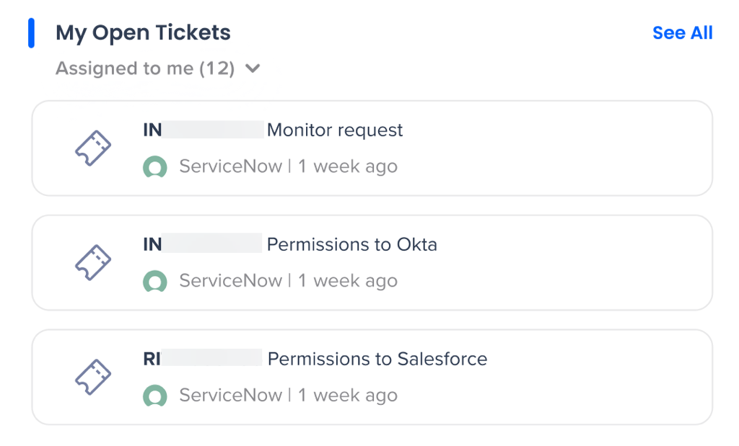Click the ticket icon beside Monitor request
Image resolution: width=739 pixels, height=446 pixels.
click(x=94, y=148)
